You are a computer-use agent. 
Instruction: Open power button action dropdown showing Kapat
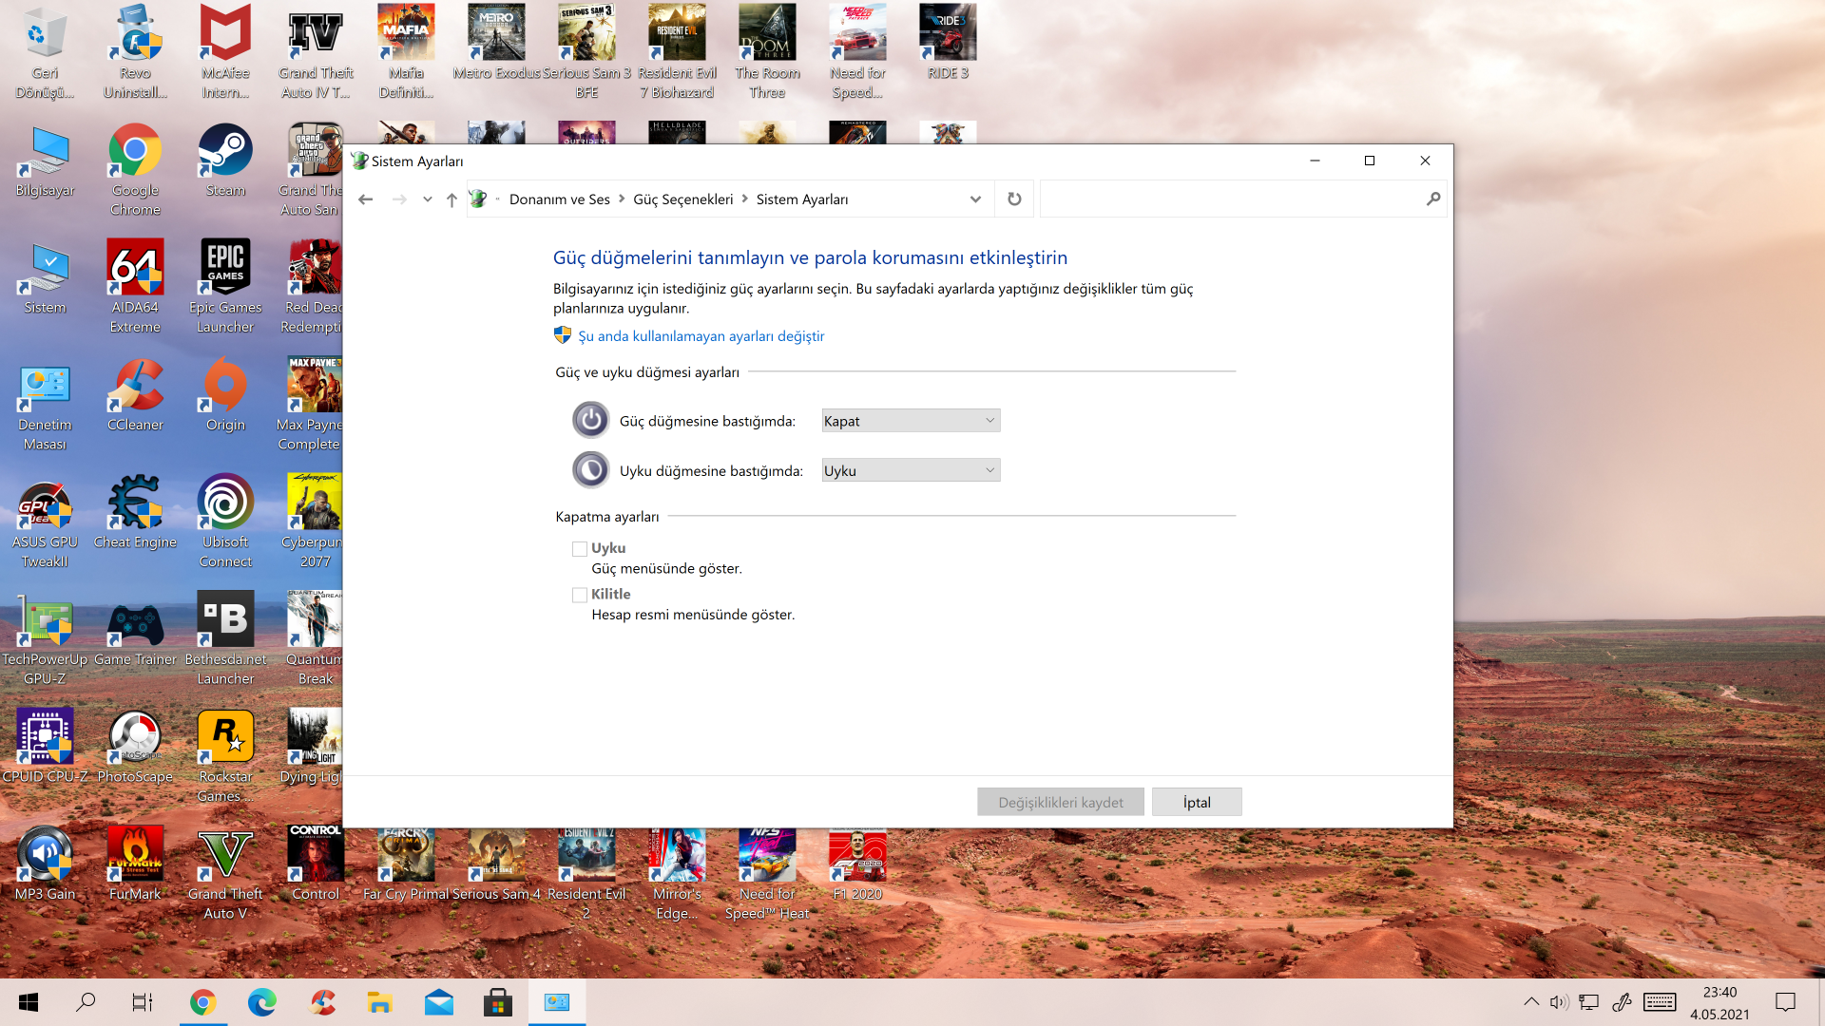pyautogui.click(x=910, y=421)
